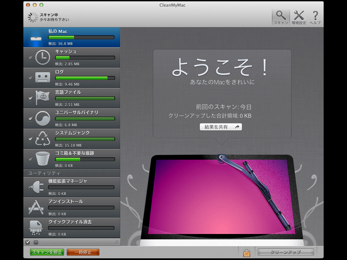The width and height of the screenshot is (347, 260).
Task: Click the ようこそ！ welcome heading
Action: (220, 67)
